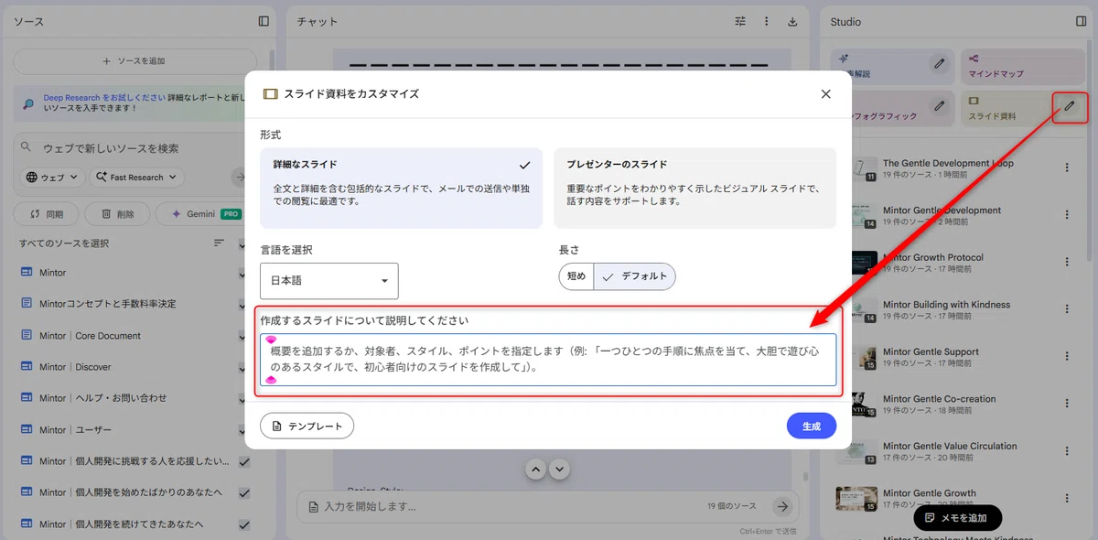Viewport: 1098px width, 540px height.
Task: Click the pencil icon on 音声解説 card
Action: point(939,63)
